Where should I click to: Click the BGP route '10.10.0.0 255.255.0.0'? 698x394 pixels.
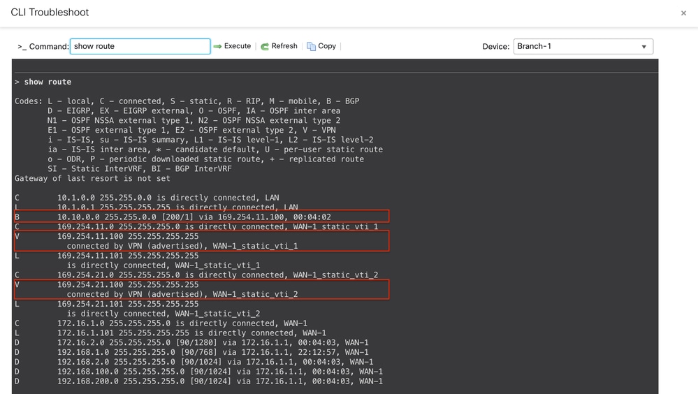pyautogui.click(x=173, y=217)
